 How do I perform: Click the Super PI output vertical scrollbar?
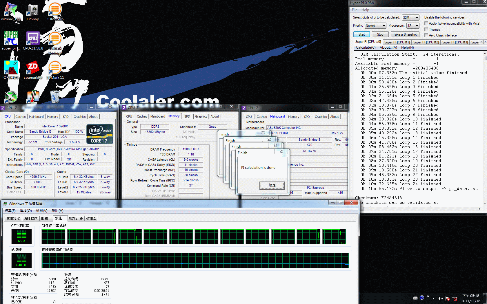click(x=485, y=129)
